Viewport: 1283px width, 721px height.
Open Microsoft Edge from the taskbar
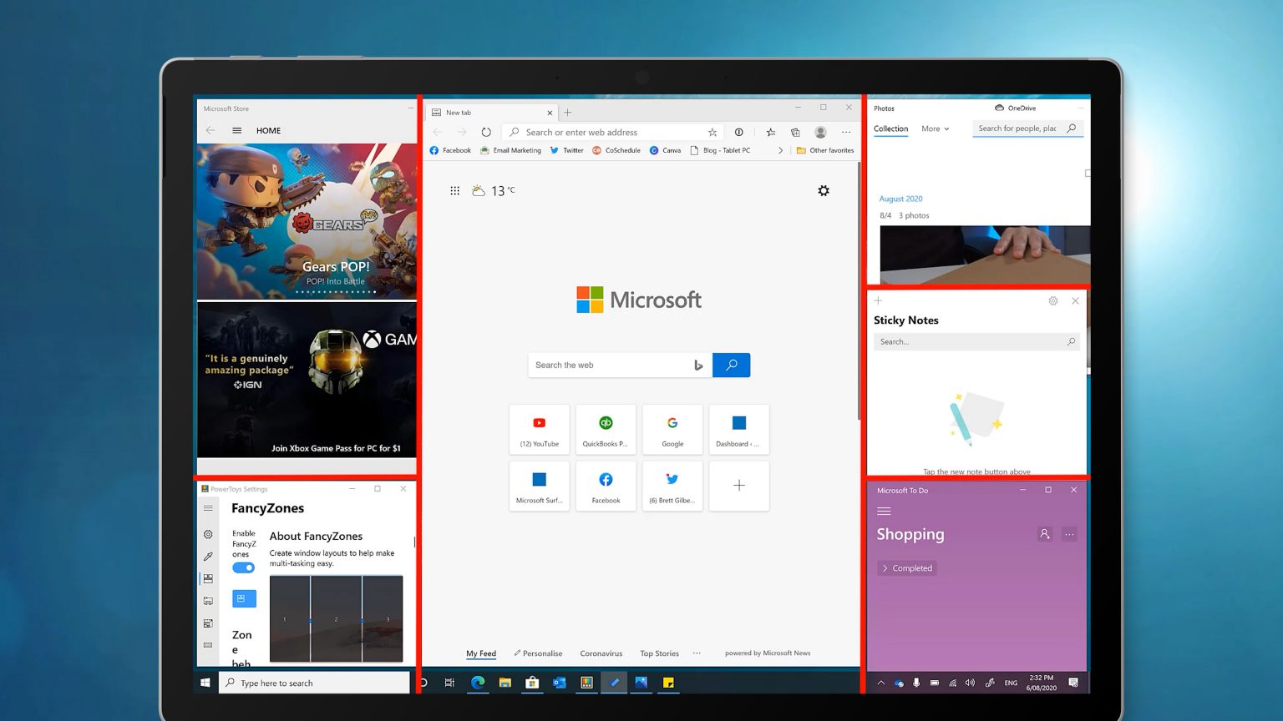click(x=478, y=683)
